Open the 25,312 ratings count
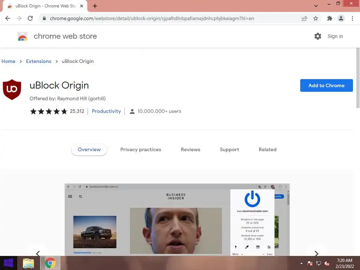The width and height of the screenshot is (360, 270). pos(77,111)
